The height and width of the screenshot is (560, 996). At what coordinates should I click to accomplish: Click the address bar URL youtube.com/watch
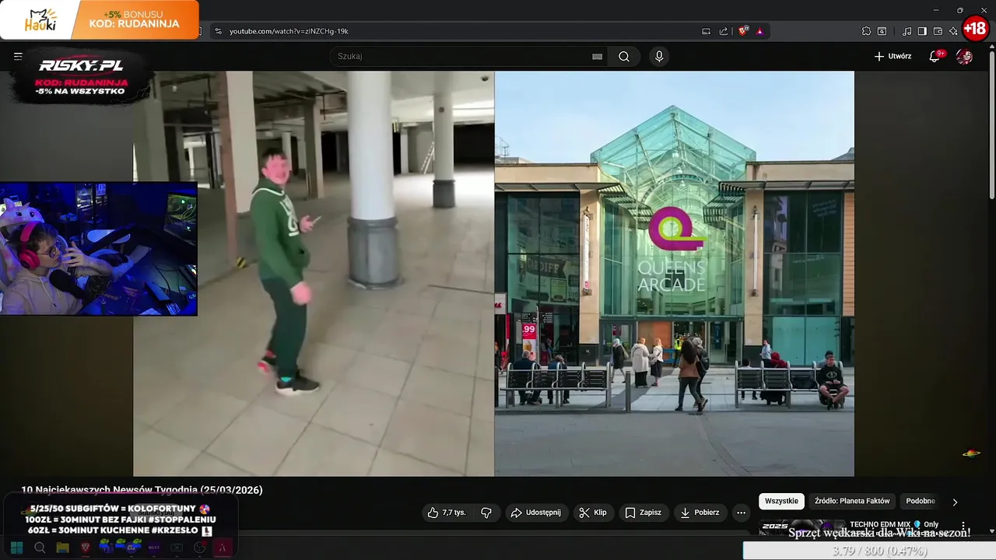point(289,31)
